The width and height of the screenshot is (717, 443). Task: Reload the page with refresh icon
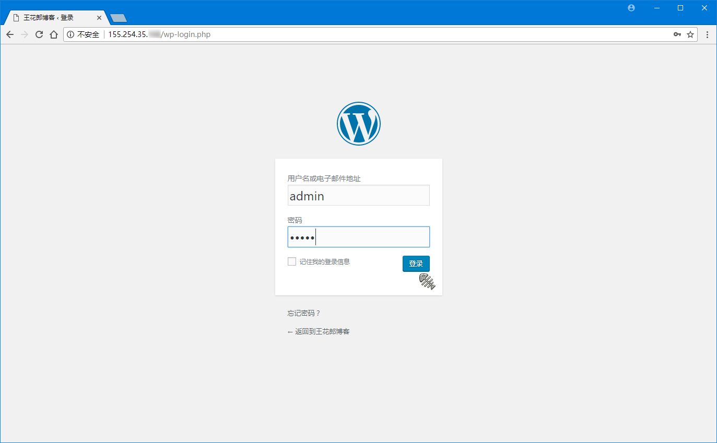[39, 34]
